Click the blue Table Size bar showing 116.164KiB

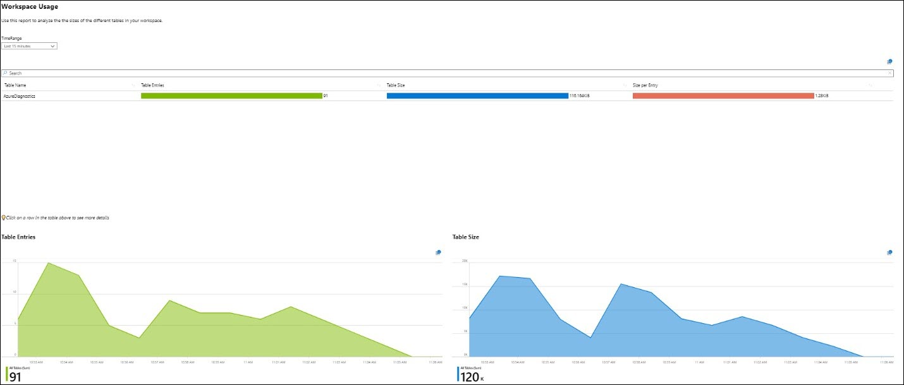(x=477, y=96)
